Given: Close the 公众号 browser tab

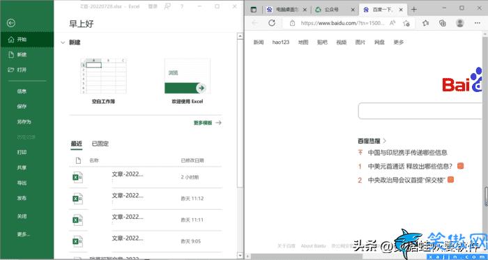Looking at the screenshot, I should [353, 10].
